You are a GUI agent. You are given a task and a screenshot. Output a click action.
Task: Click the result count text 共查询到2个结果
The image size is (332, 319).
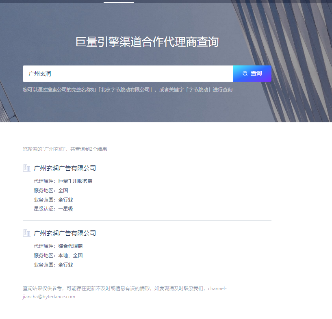coord(89,149)
